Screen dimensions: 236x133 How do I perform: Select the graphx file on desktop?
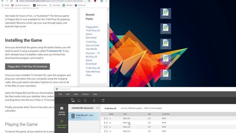(166, 44)
